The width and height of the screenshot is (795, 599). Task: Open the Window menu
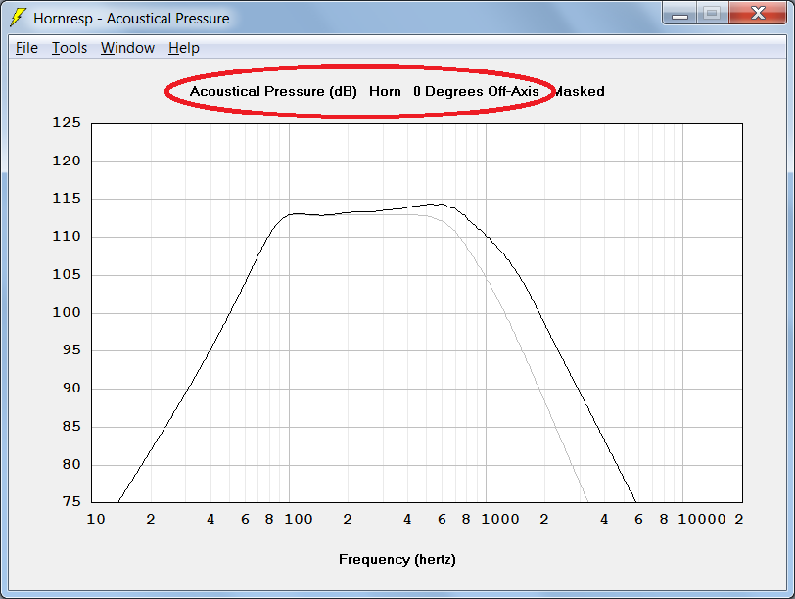(127, 48)
